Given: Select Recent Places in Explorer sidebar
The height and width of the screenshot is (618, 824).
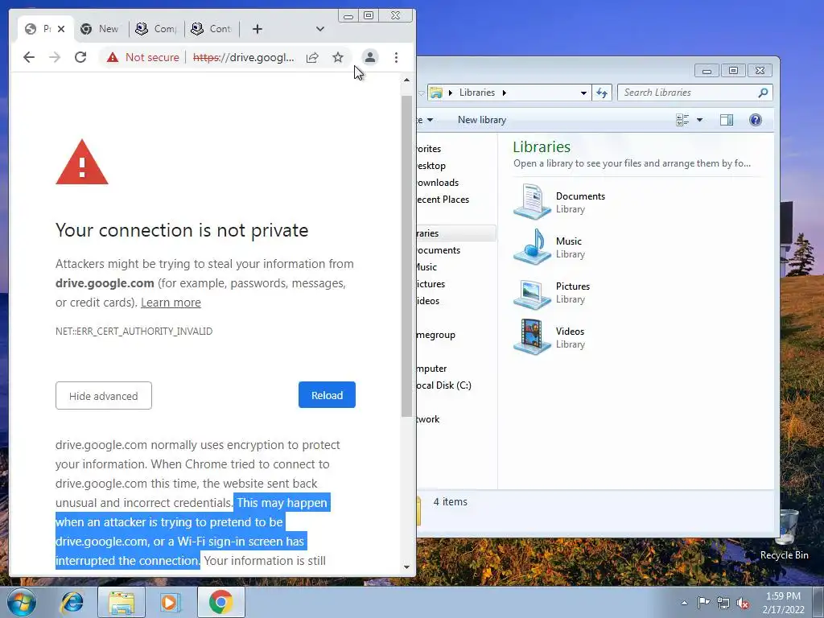Looking at the screenshot, I should tap(443, 200).
